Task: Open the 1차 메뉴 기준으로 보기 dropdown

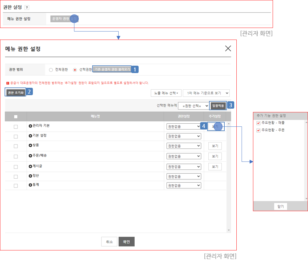Action: 206,93
